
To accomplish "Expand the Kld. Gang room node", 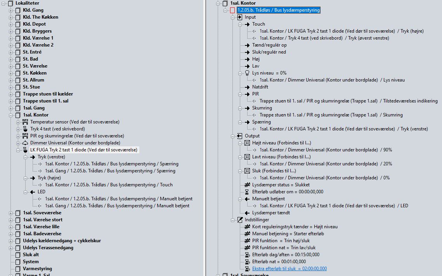I will click(11, 10).
